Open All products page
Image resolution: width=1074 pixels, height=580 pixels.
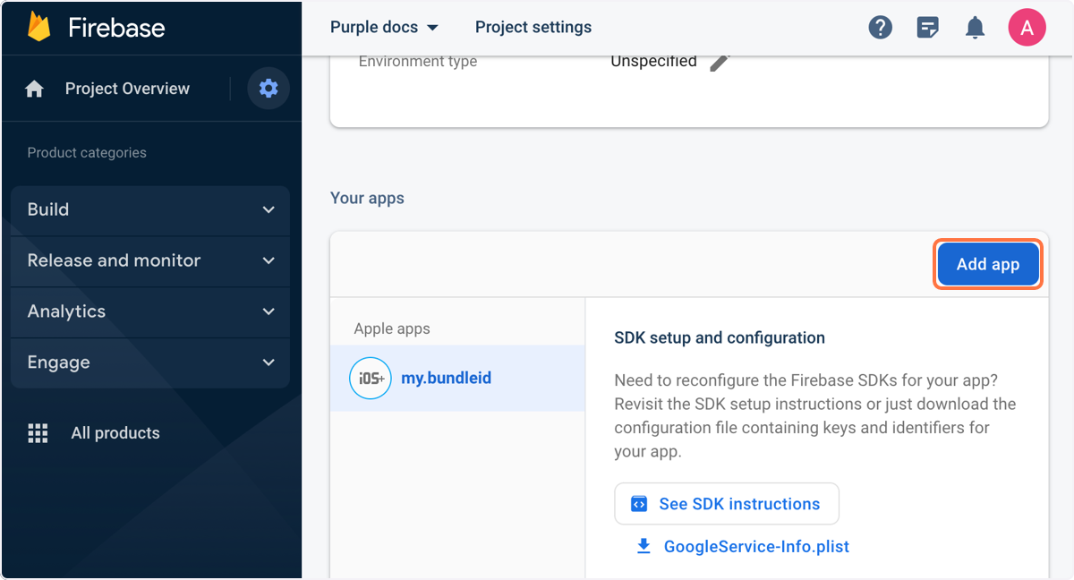[x=115, y=433]
